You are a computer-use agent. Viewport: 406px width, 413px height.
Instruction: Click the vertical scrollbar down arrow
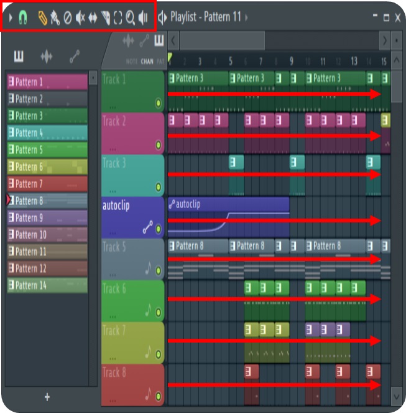click(x=397, y=396)
